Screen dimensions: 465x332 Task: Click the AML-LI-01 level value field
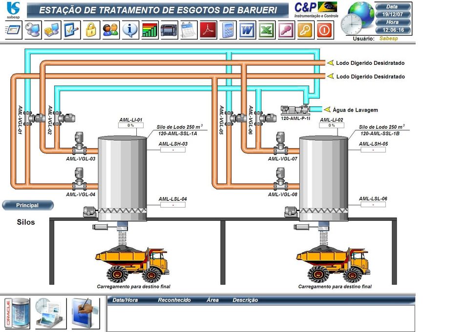[x=131, y=125]
